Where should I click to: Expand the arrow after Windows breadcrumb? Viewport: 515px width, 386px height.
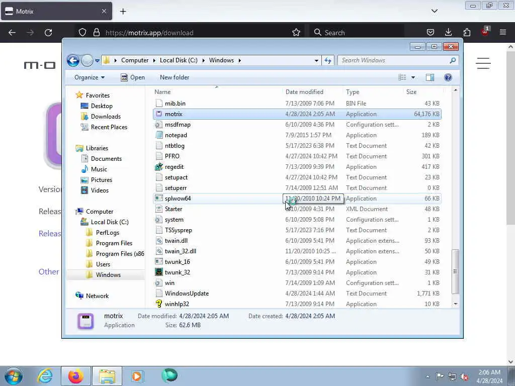point(240,60)
